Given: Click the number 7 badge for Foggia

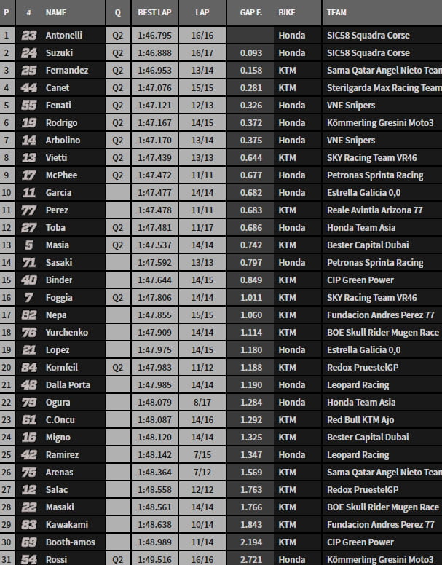Looking at the screenshot, I should [x=28, y=297].
